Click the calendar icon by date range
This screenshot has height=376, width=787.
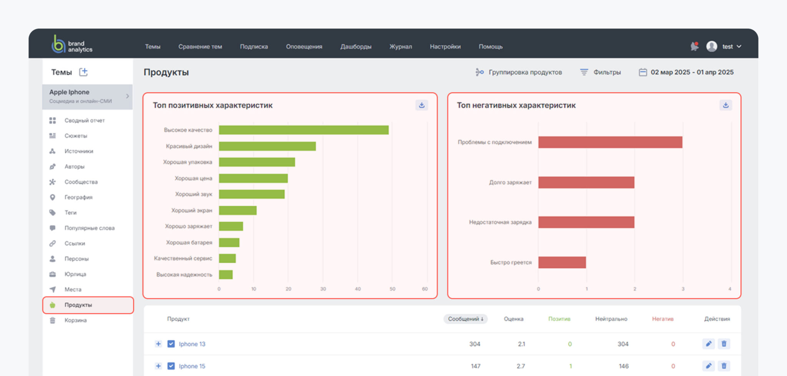click(643, 72)
